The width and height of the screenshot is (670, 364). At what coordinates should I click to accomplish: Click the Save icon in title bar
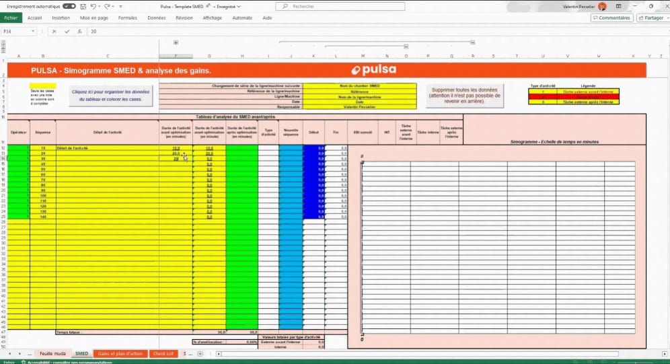click(83, 7)
